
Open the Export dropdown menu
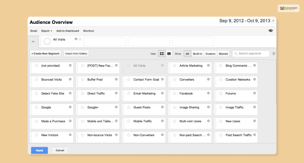(47, 31)
